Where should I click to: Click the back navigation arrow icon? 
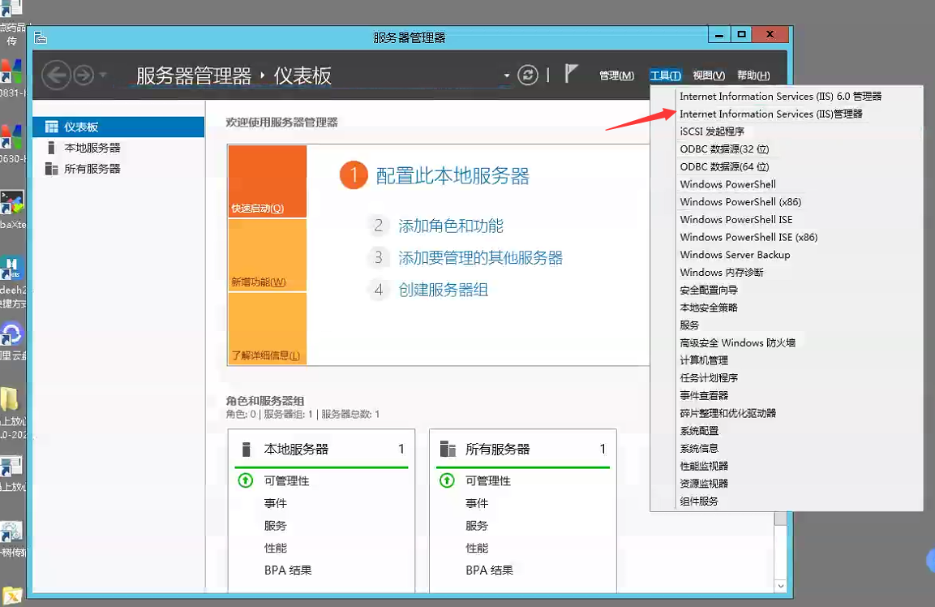[55, 75]
